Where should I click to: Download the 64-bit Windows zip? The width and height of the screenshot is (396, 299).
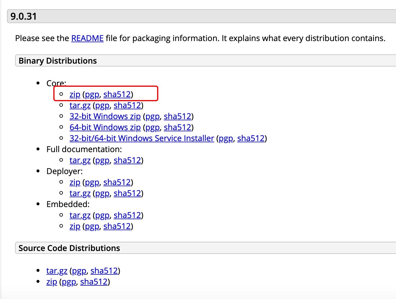pyautogui.click(x=105, y=127)
